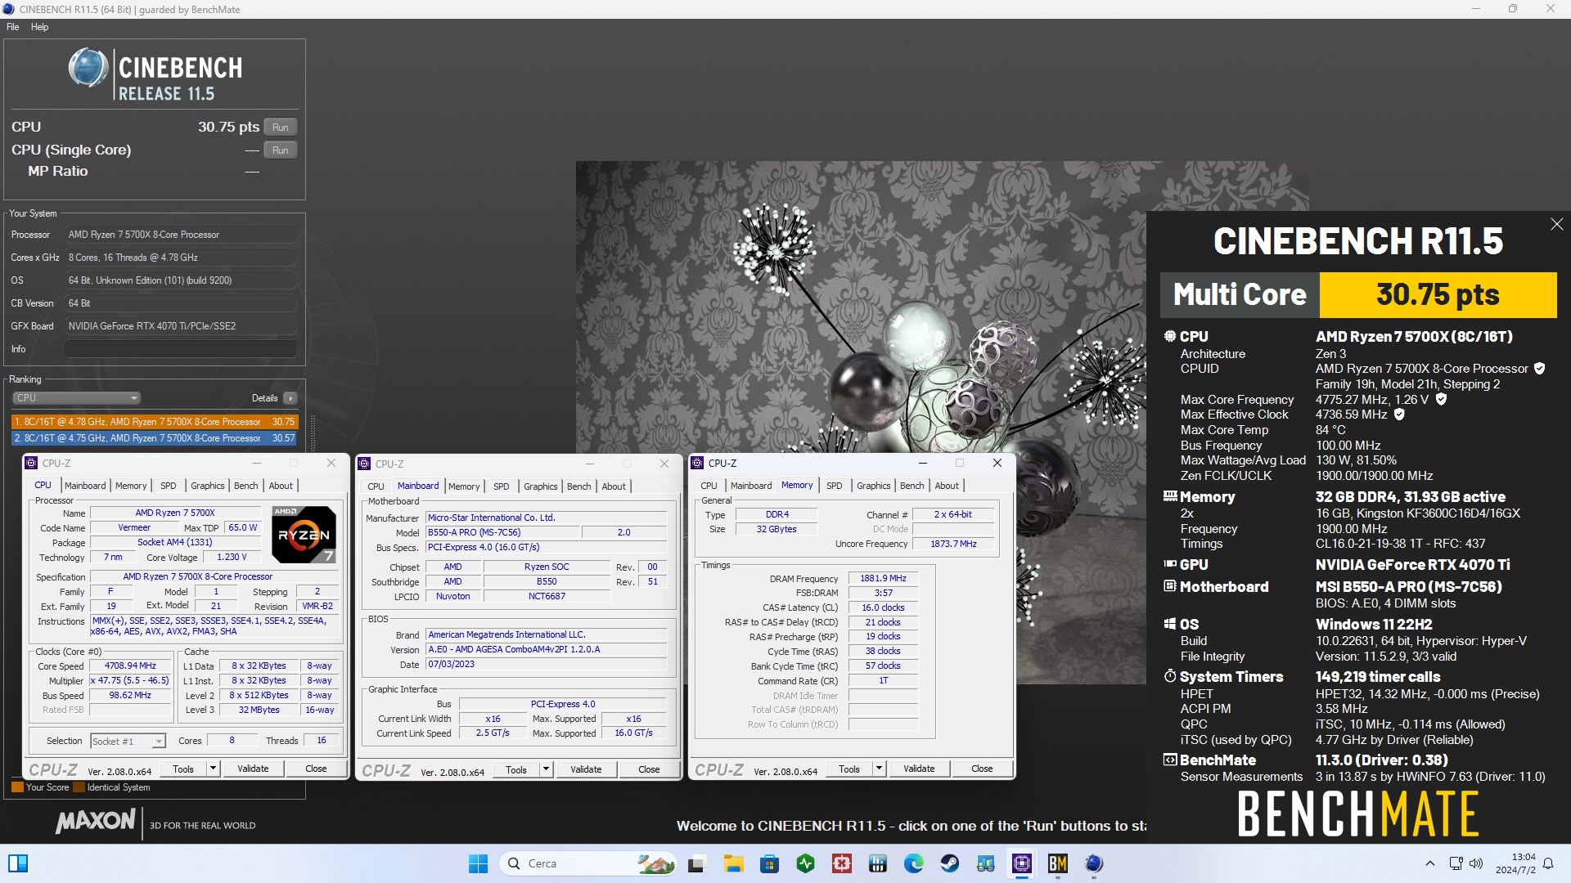Click Close button in middle CPU-Z window

[649, 769]
